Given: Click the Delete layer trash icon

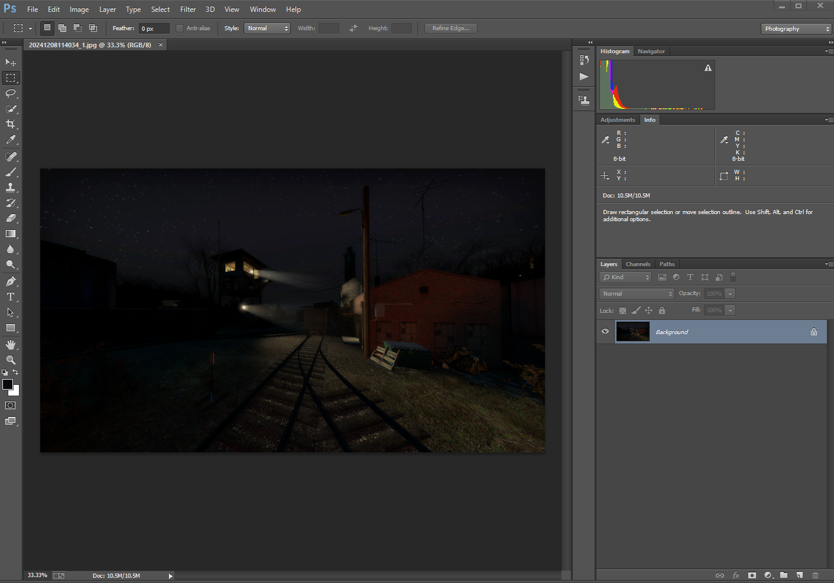Looking at the screenshot, I should tap(815, 575).
